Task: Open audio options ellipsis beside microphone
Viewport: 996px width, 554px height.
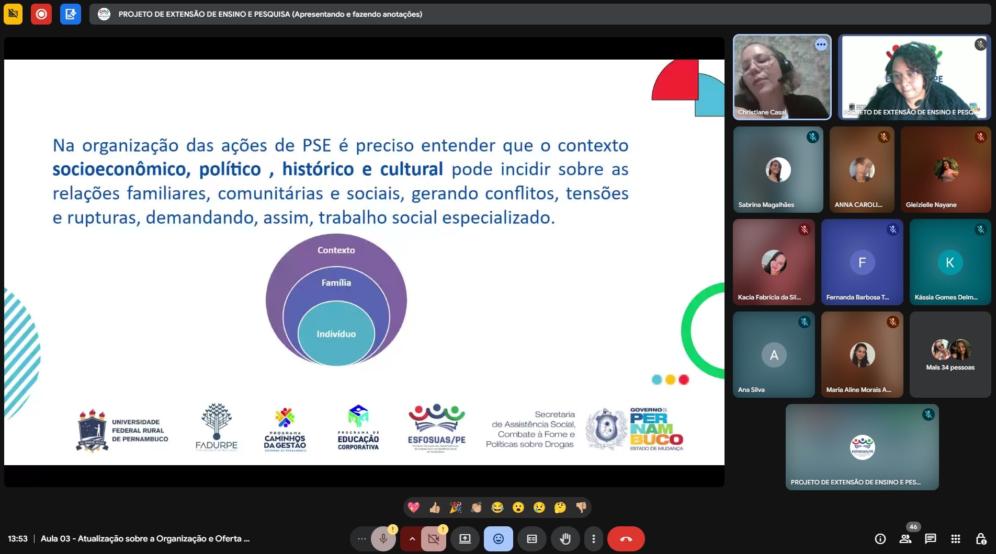Action: [x=361, y=539]
